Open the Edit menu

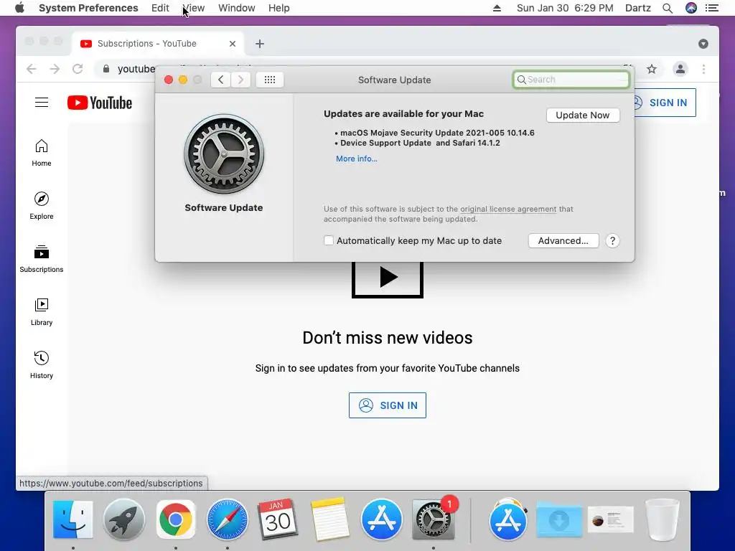(x=160, y=8)
